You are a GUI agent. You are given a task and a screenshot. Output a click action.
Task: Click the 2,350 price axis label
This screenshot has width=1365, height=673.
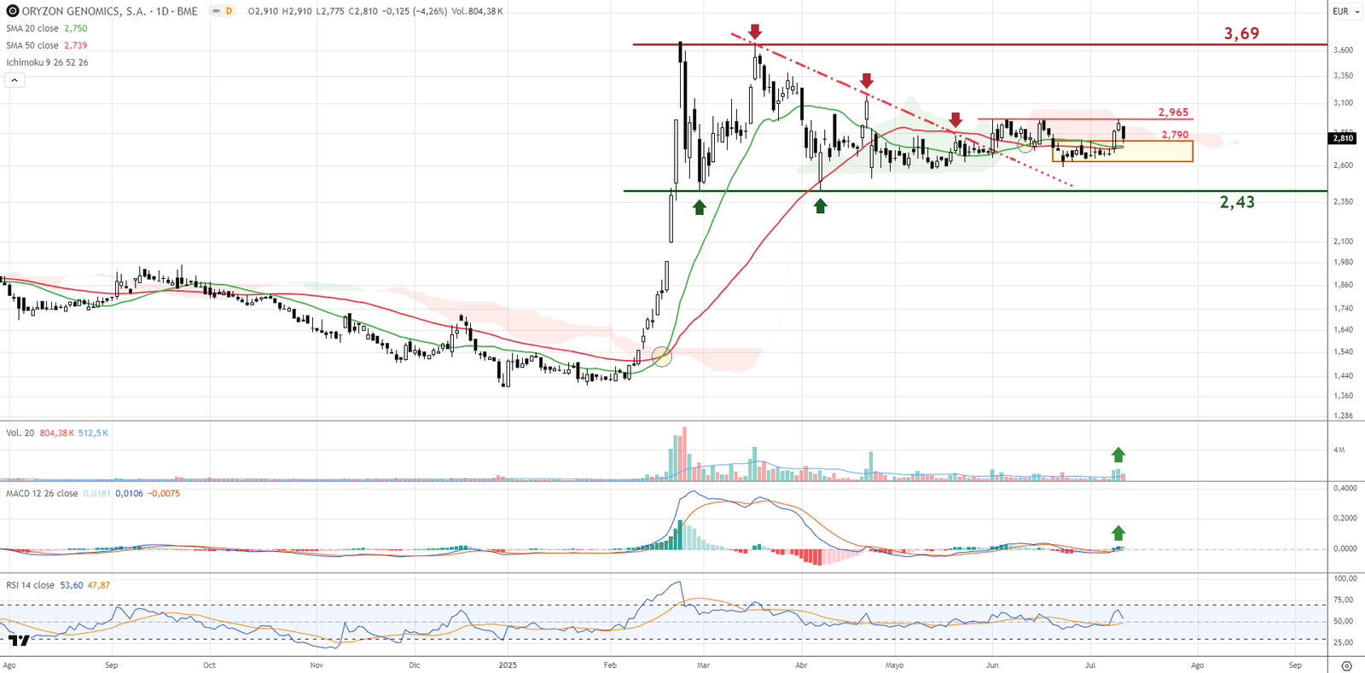coord(1343,202)
